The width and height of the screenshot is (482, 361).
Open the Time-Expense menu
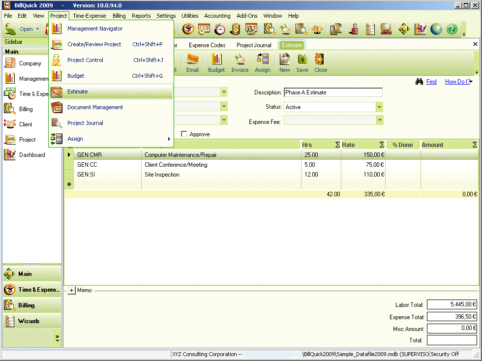[90, 16]
